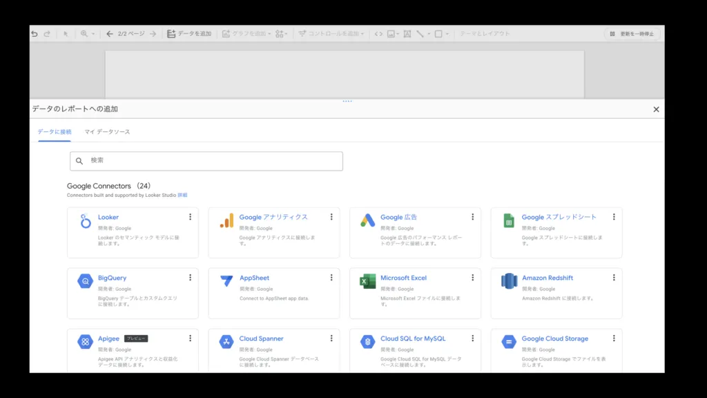The height and width of the screenshot is (398, 707).
Task: Open more options for Google アナリティクス
Action: pyautogui.click(x=331, y=217)
